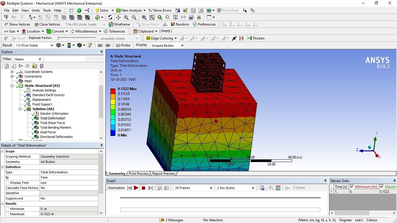Screen dimensions: 397x223
Task: Click the Export Video File icon
Action: [x=262, y=188]
